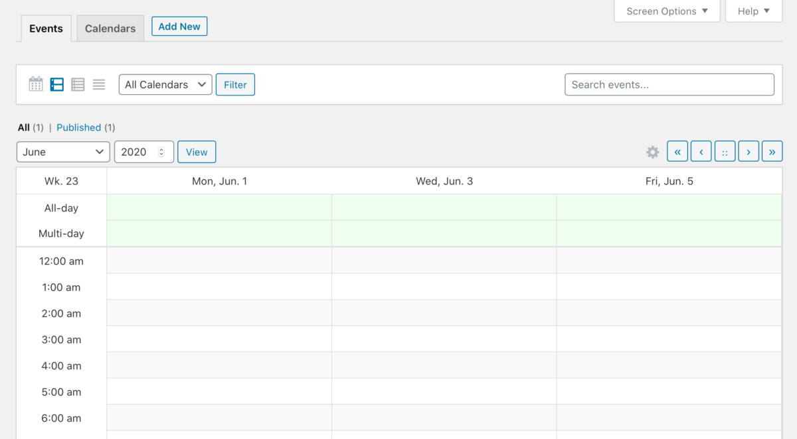797x439 pixels.
Task: Jump forward far with double-right arrow
Action: tap(772, 152)
